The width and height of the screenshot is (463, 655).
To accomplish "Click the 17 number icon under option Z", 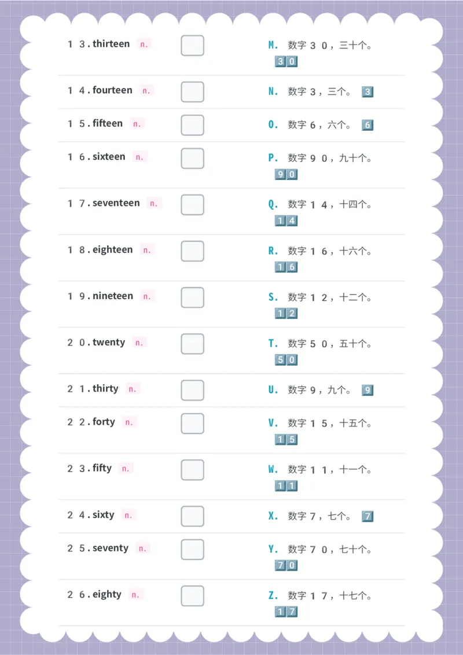I will click(286, 612).
